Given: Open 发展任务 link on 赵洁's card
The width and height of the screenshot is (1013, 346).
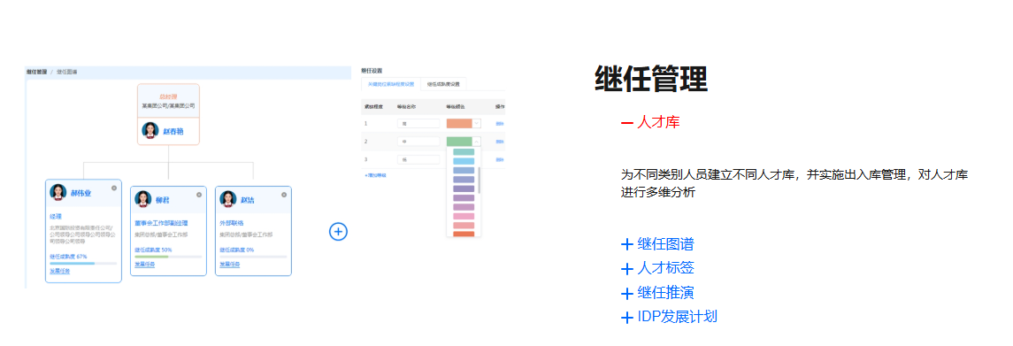Looking at the screenshot, I should click(x=229, y=265).
